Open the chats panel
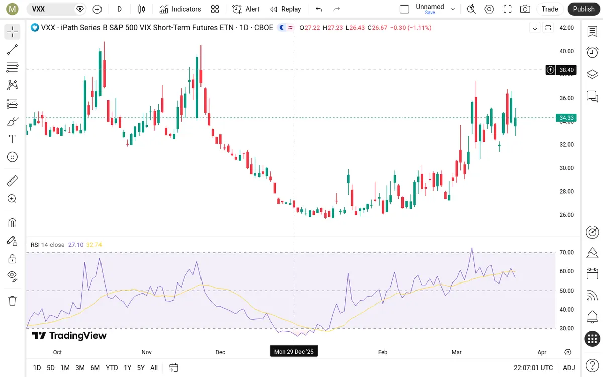603x377 pixels. coord(592,97)
